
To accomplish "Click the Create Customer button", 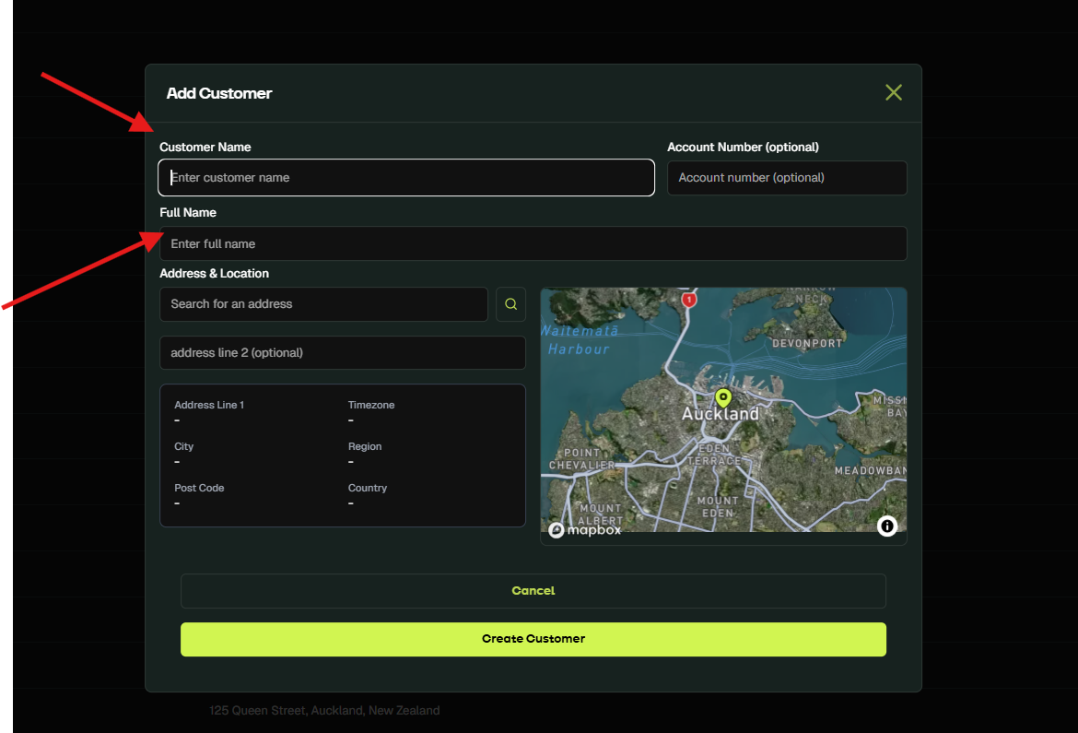I will coord(533,639).
